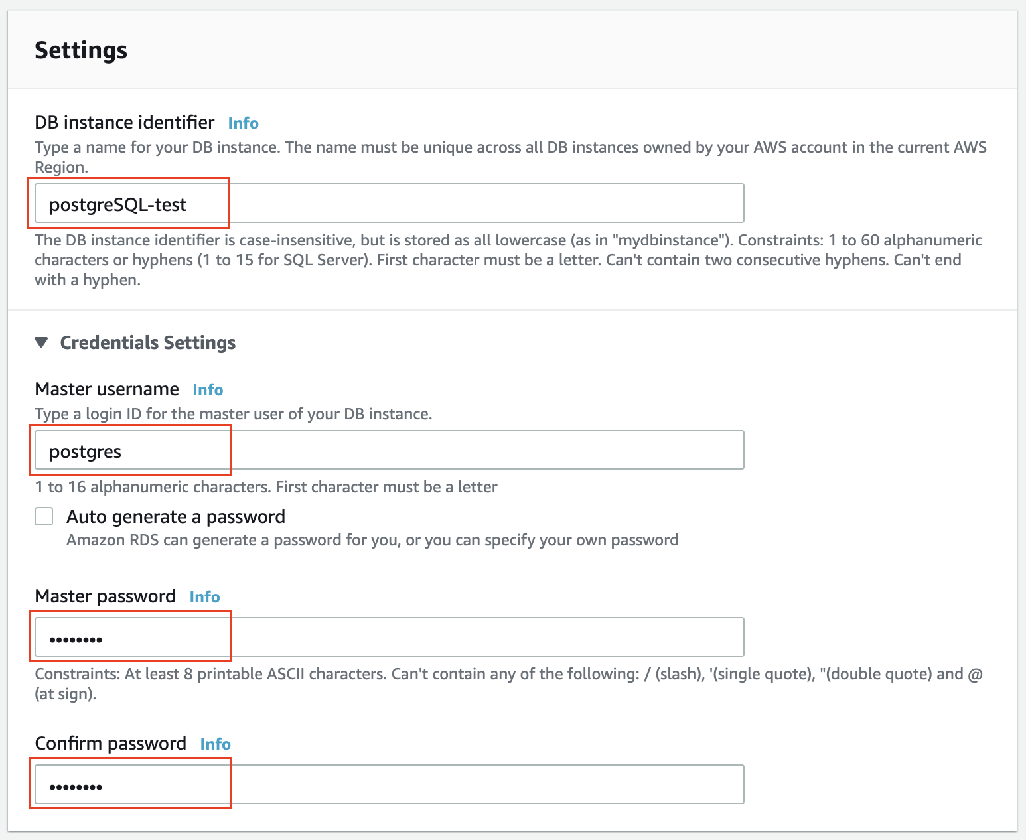Click the "Auto generate a password" label text
The image size is (1026, 840).
(x=176, y=516)
